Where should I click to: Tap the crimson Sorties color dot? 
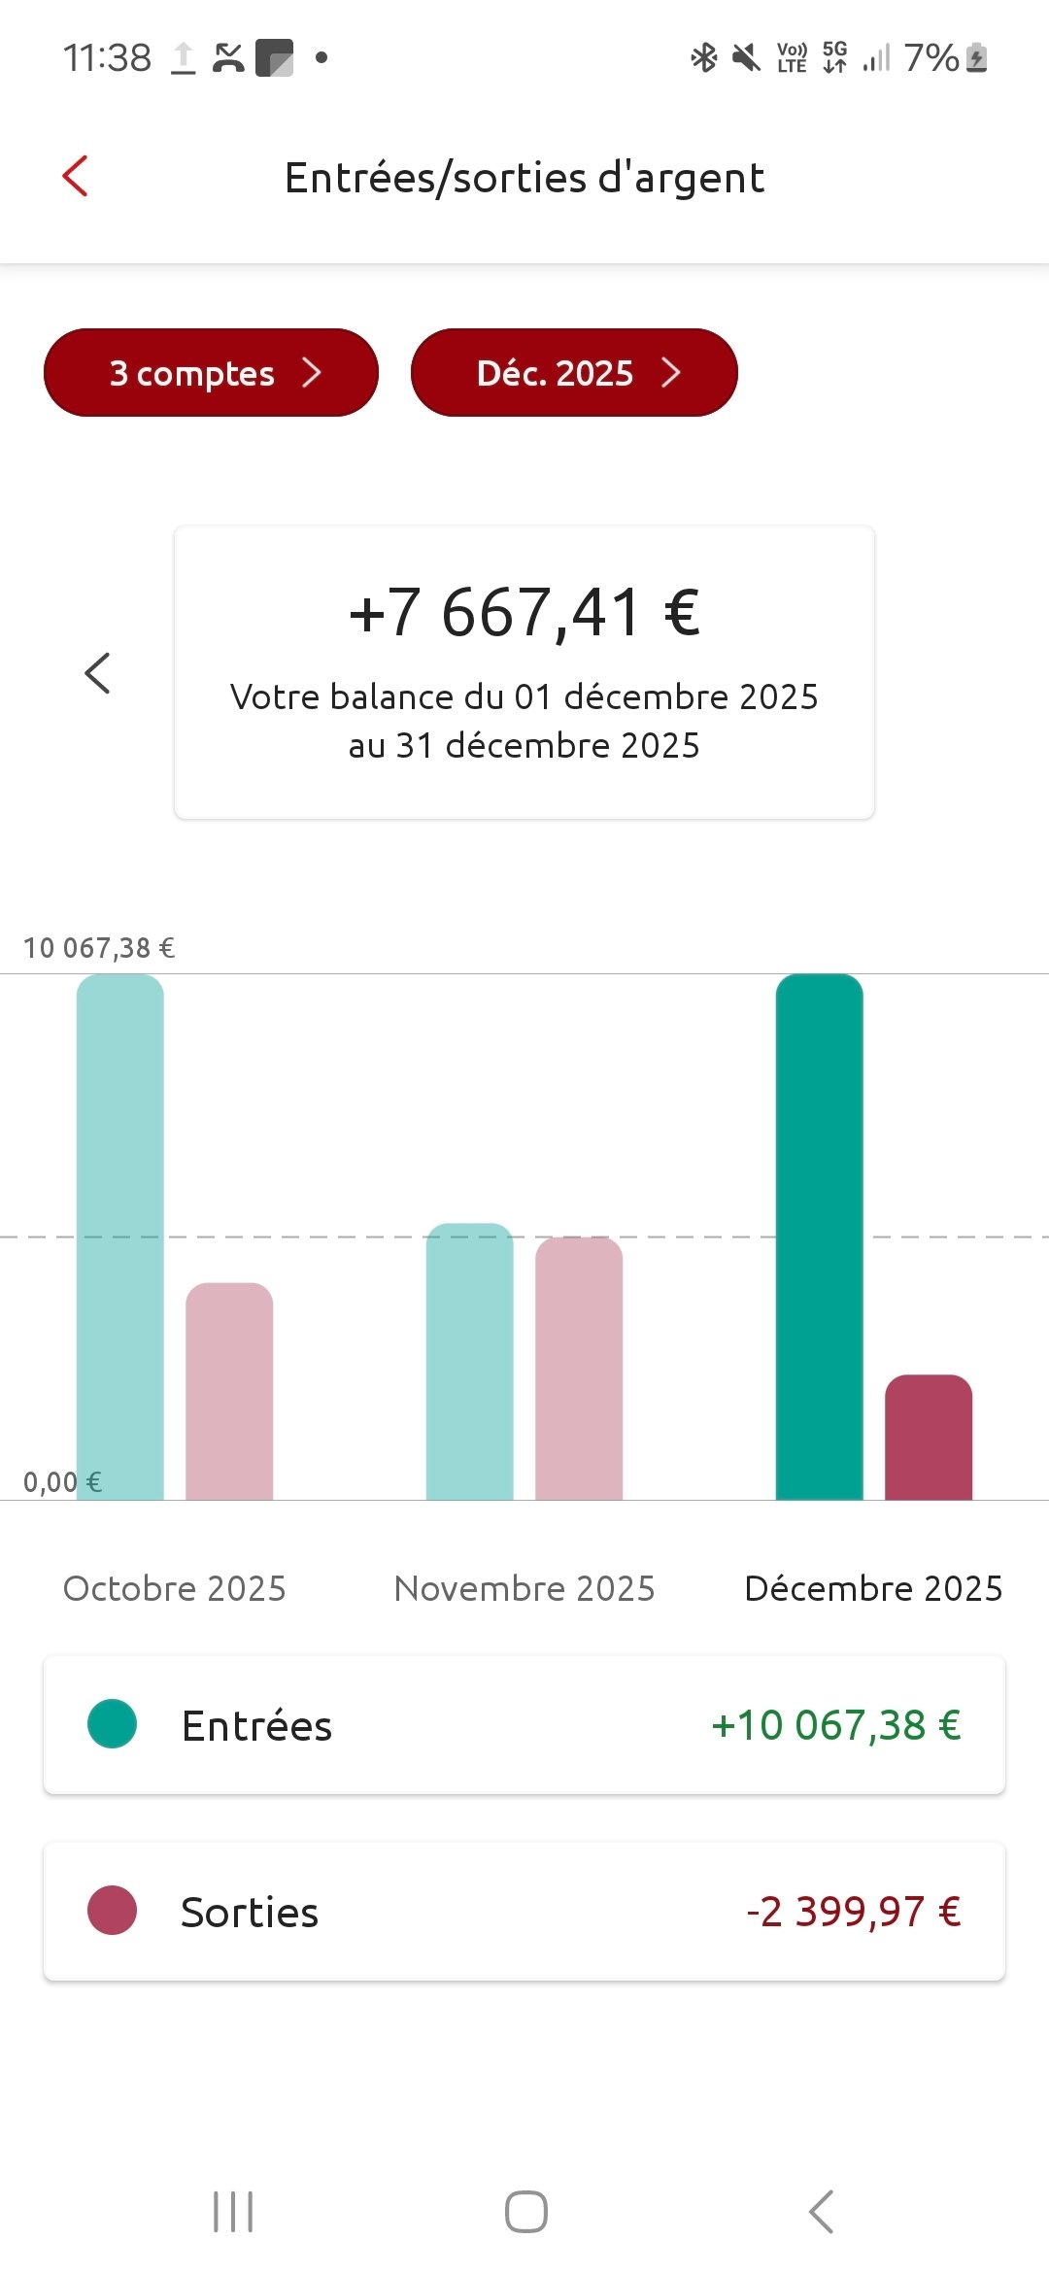point(113,1911)
